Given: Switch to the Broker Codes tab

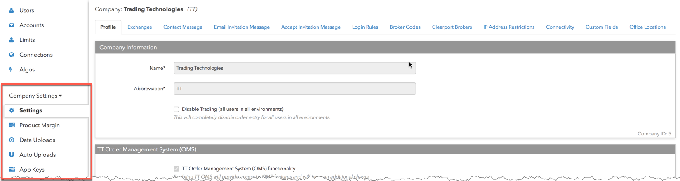Looking at the screenshot, I should pyautogui.click(x=405, y=27).
